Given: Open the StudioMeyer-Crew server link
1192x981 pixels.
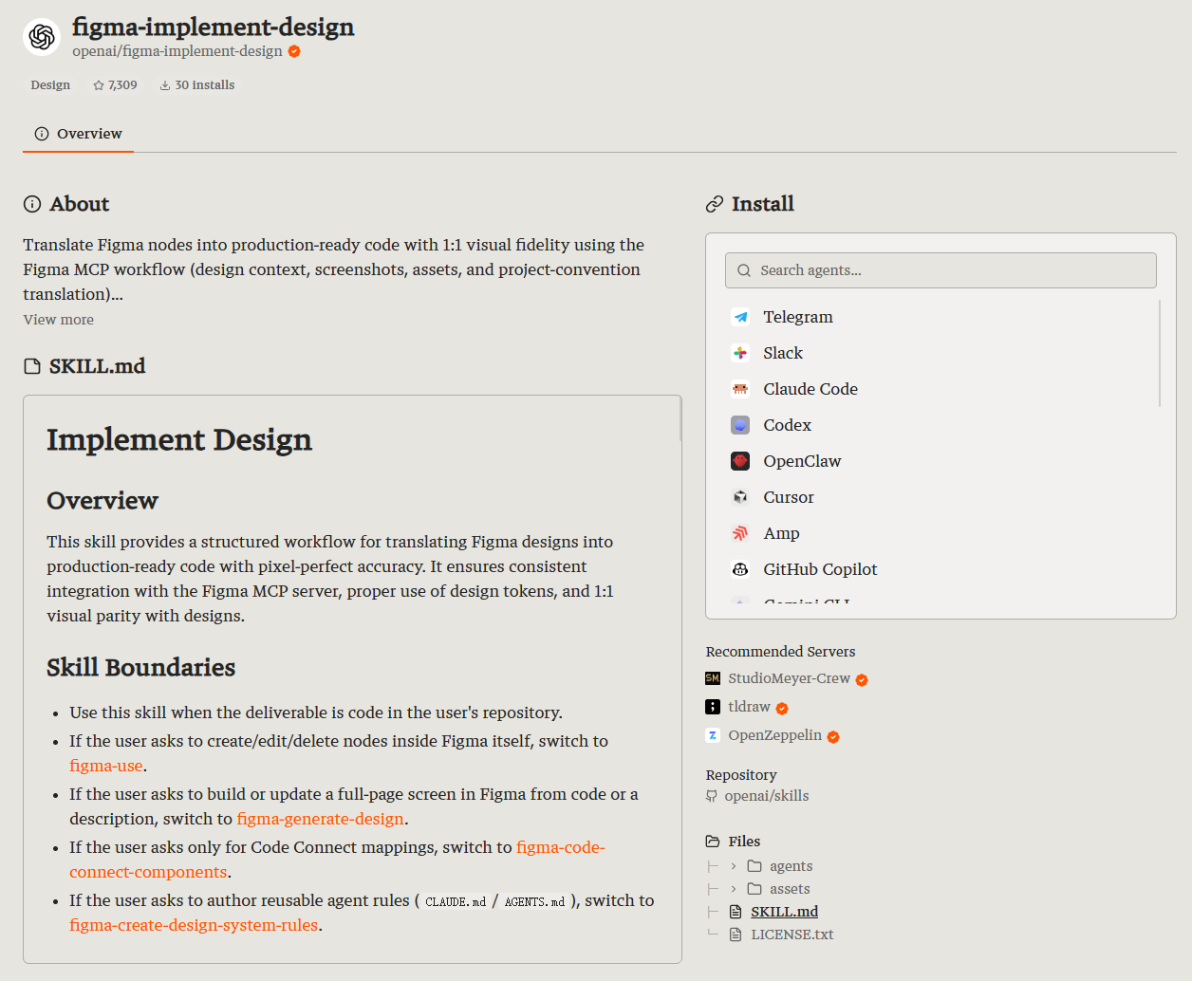Looking at the screenshot, I should pos(789,678).
